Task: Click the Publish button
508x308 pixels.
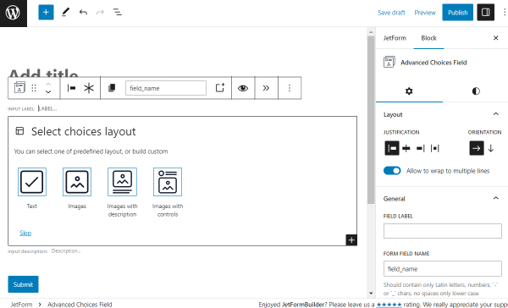Action: pyautogui.click(x=457, y=13)
